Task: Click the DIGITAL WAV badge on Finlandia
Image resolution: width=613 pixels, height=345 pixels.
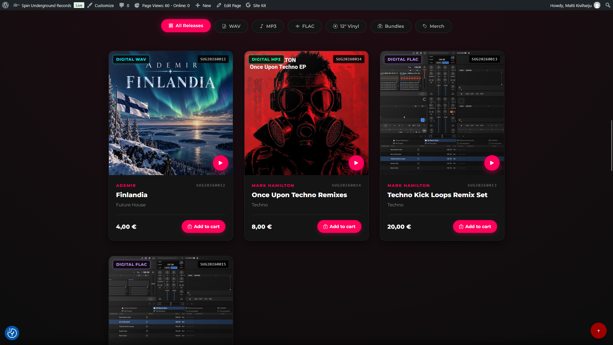Action: coord(131,59)
